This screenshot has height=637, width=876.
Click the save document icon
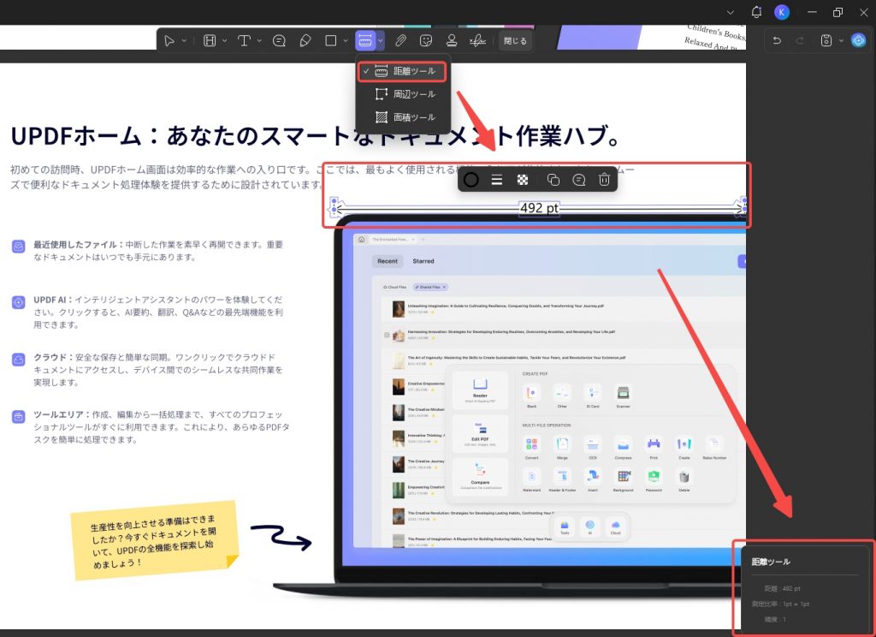[826, 40]
